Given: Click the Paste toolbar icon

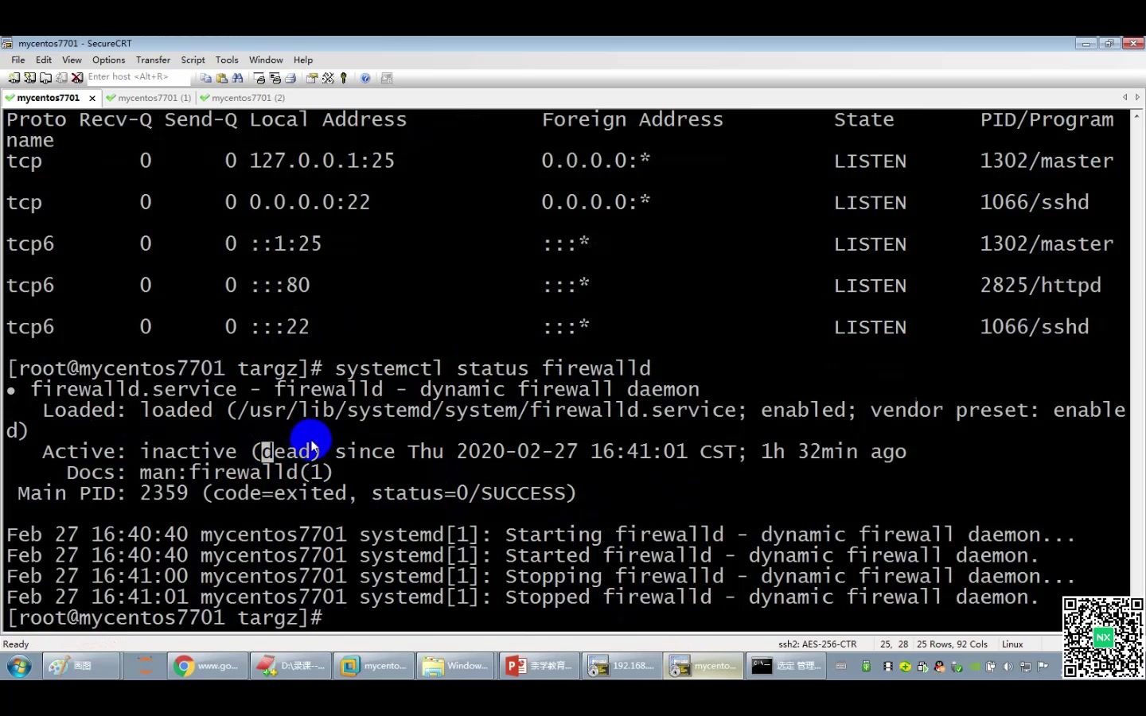Looking at the screenshot, I should [x=222, y=78].
